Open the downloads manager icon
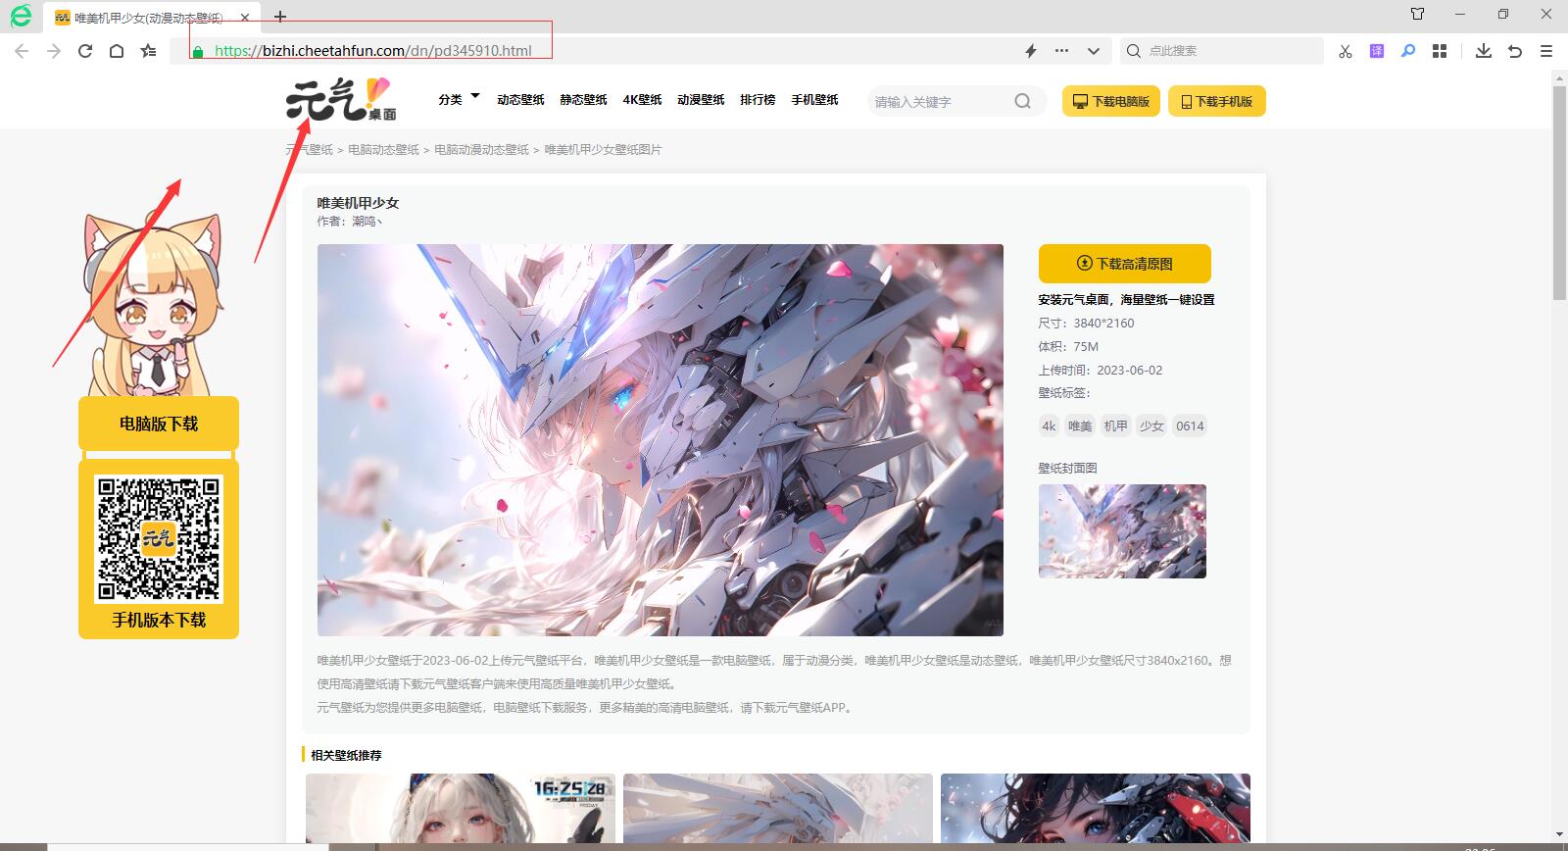Image resolution: width=1568 pixels, height=851 pixels. pos(1484,51)
